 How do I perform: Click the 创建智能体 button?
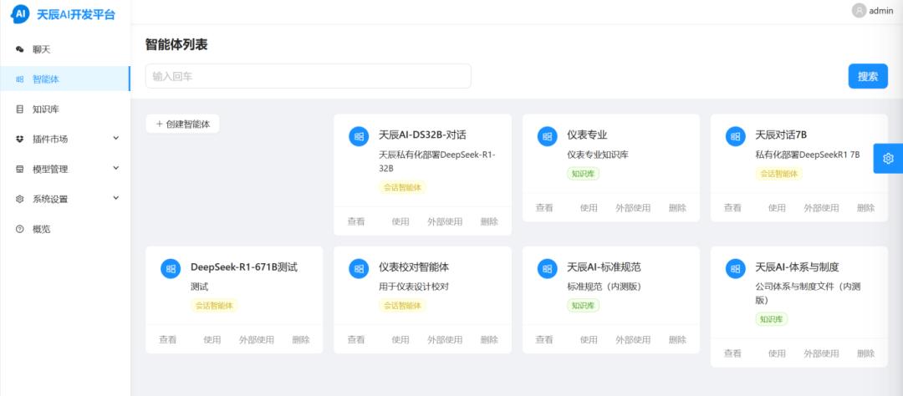pyautogui.click(x=182, y=124)
